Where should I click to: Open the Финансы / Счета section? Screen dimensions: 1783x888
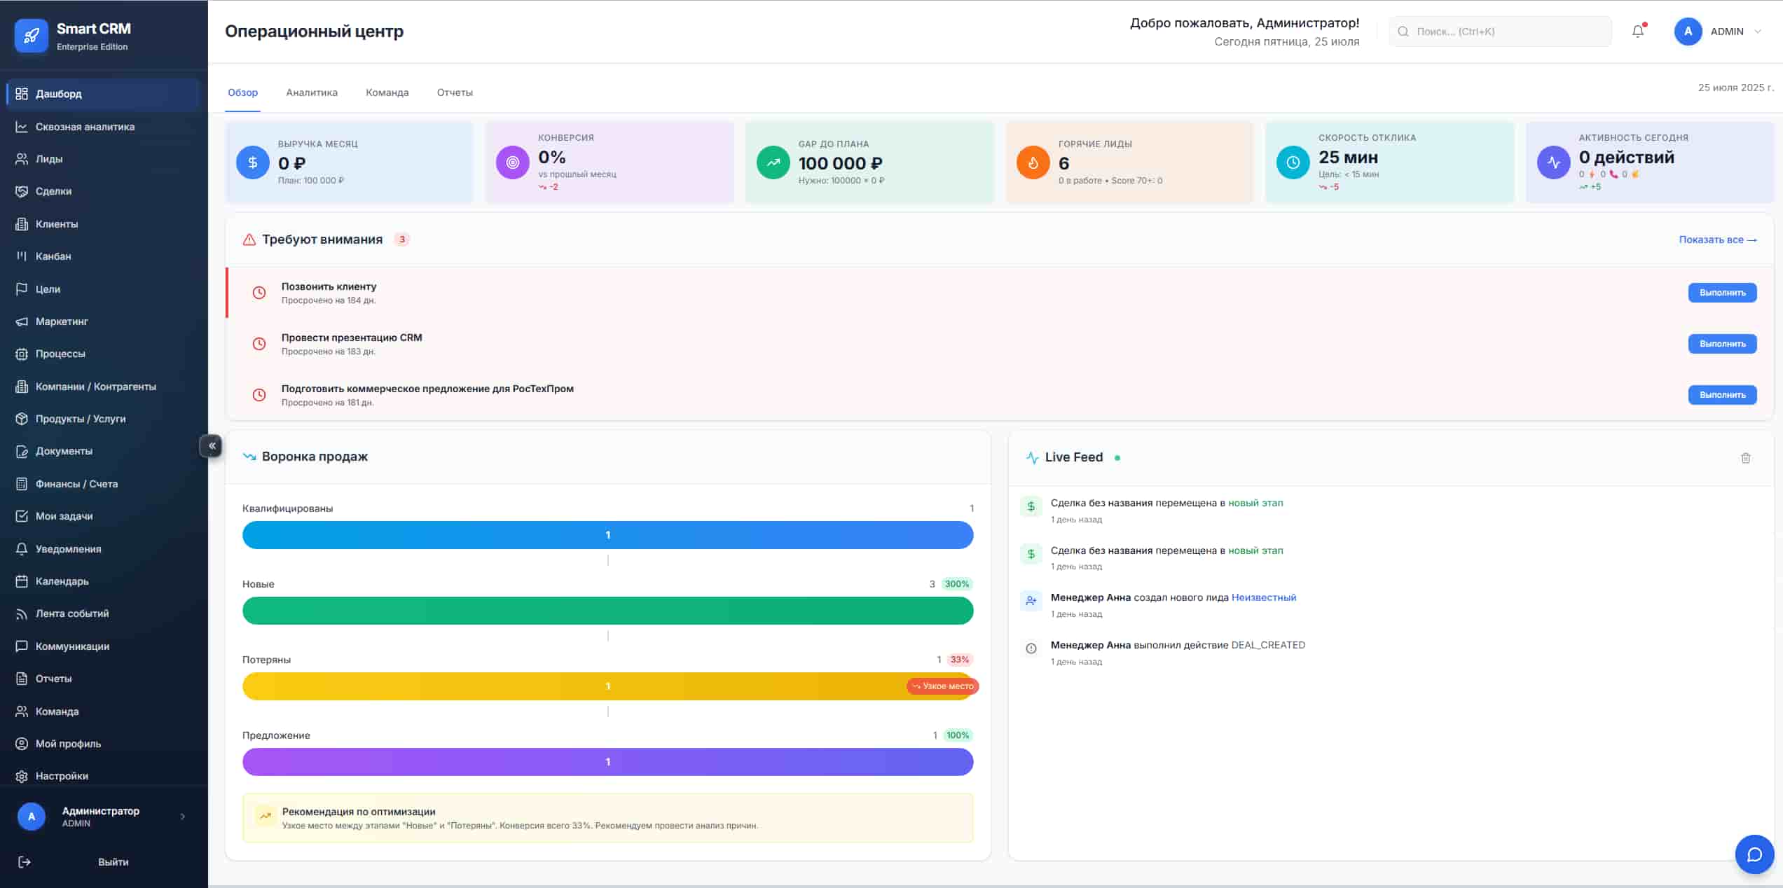pos(77,483)
